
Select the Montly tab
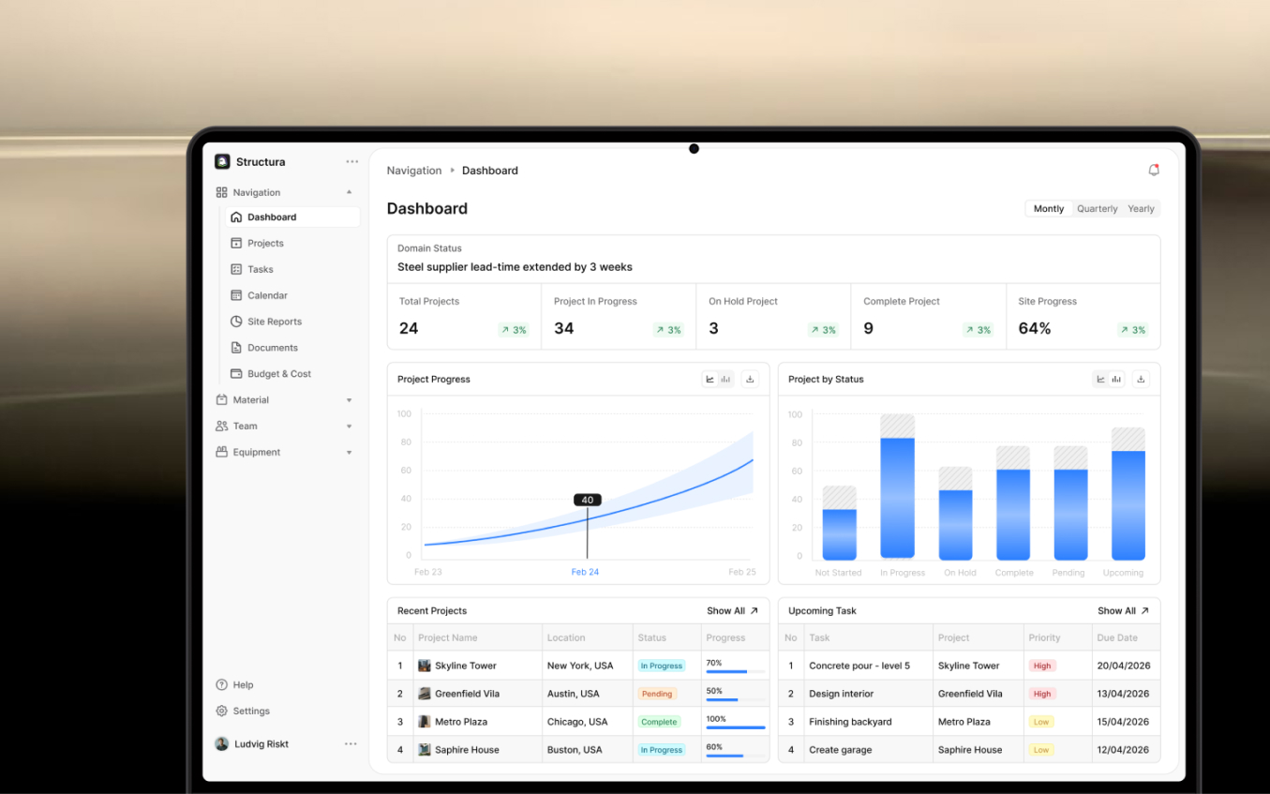click(x=1049, y=209)
